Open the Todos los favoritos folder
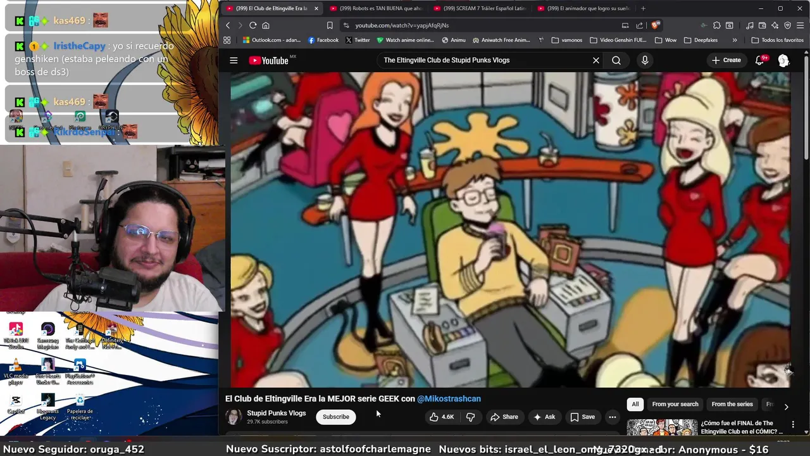810x456 pixels. click(778, 40)
